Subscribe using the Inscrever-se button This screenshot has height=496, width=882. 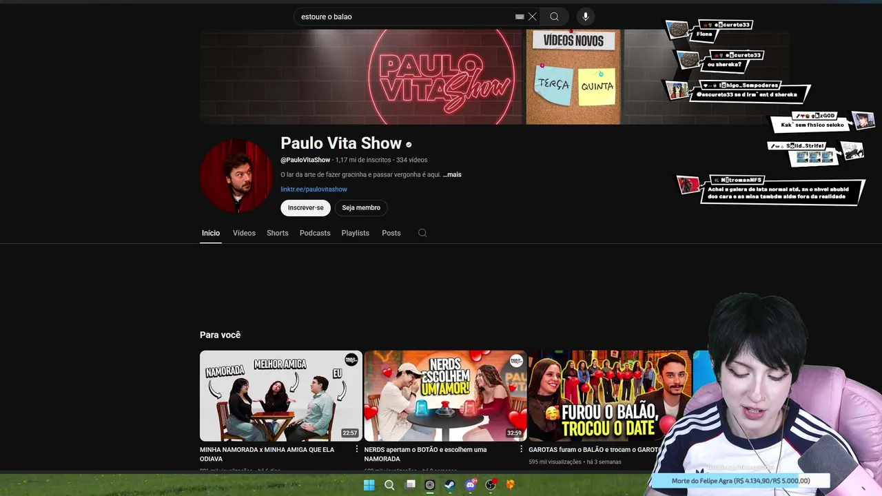tap(305, 208)
